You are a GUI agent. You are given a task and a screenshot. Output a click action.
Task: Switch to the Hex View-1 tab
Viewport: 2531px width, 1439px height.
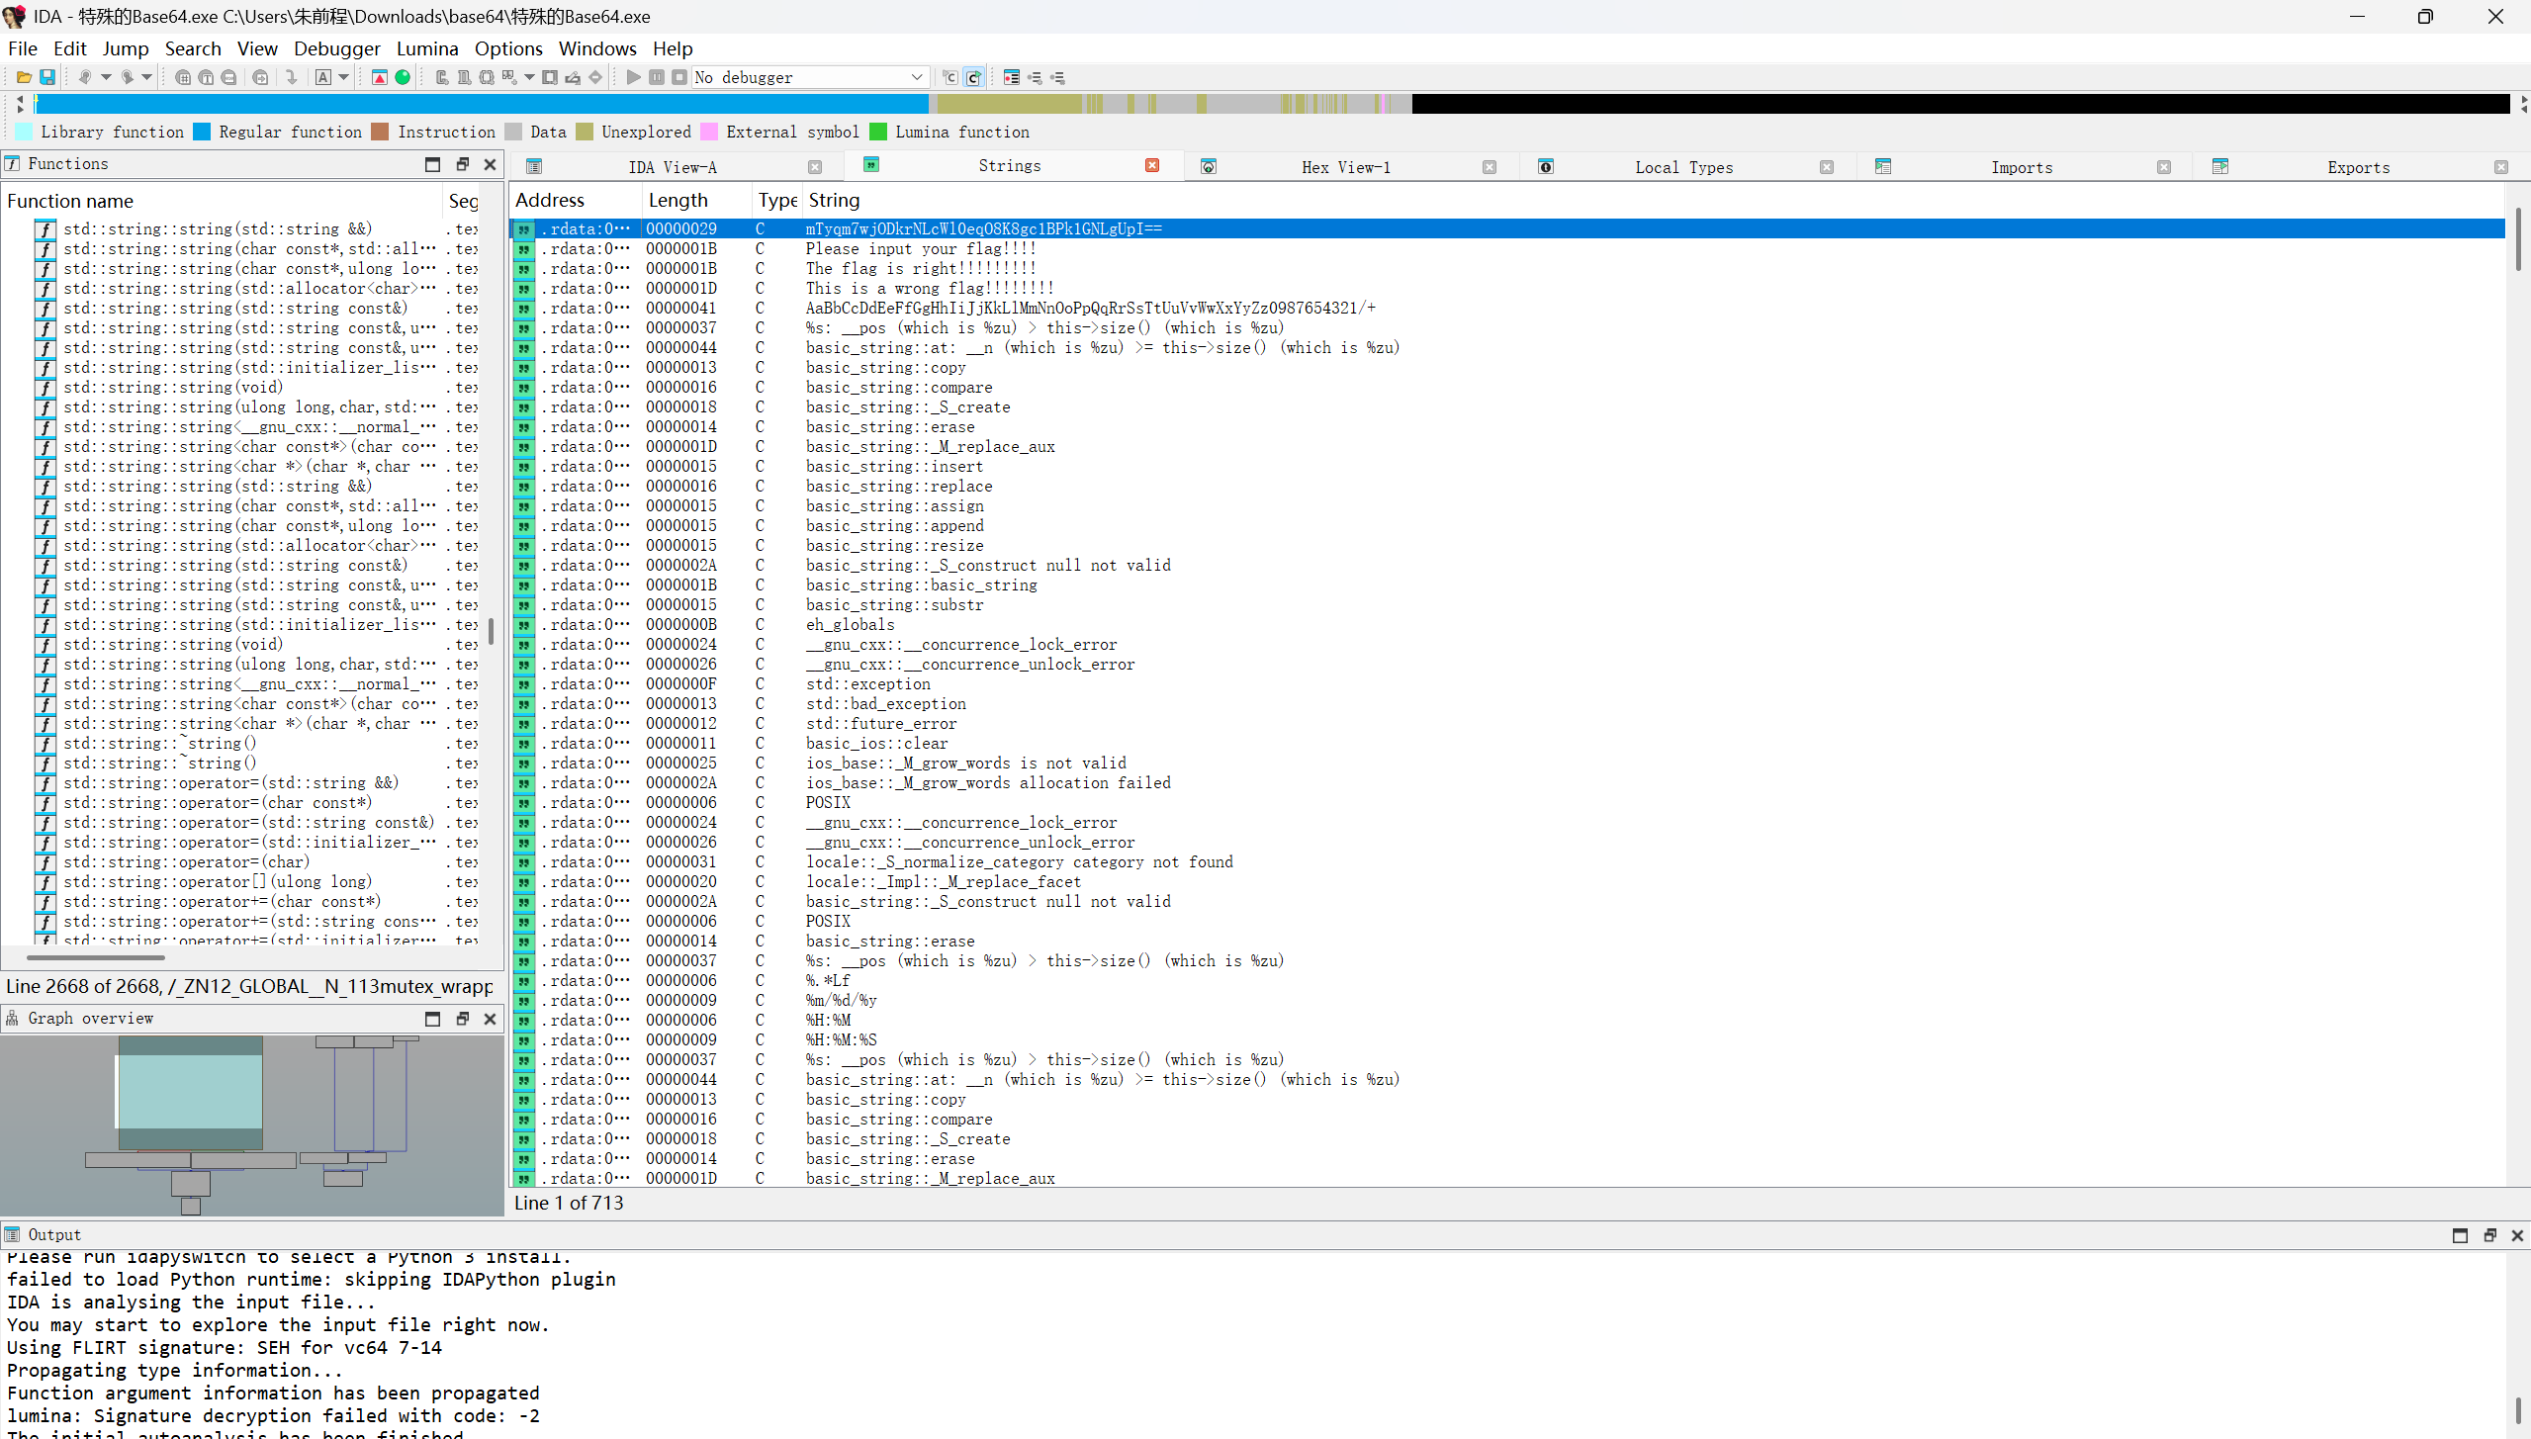(x=1345, y=167)
